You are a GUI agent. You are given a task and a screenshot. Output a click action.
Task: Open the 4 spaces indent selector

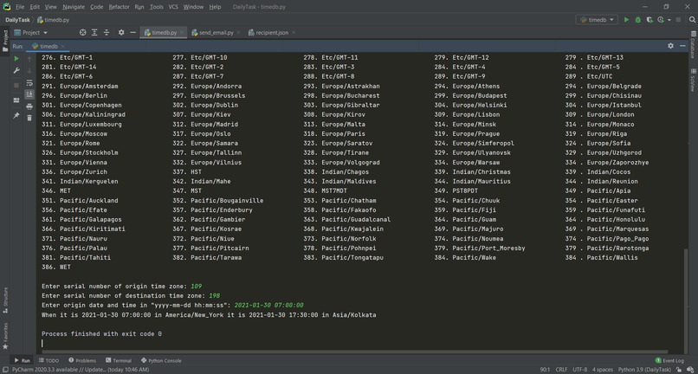coord(603,370)
